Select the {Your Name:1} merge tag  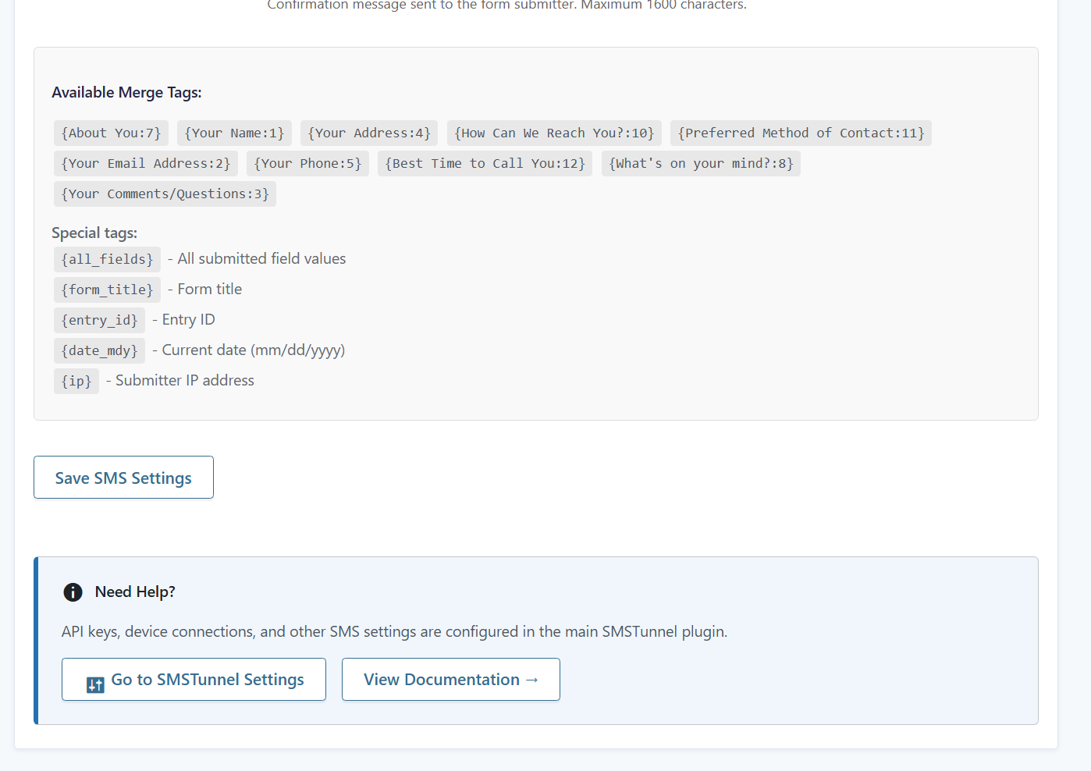[233, 133]
